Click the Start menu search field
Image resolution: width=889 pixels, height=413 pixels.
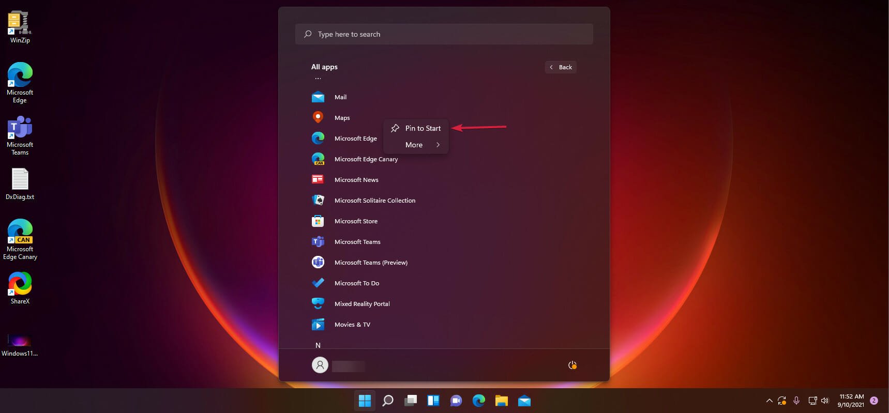coord(444,34)
